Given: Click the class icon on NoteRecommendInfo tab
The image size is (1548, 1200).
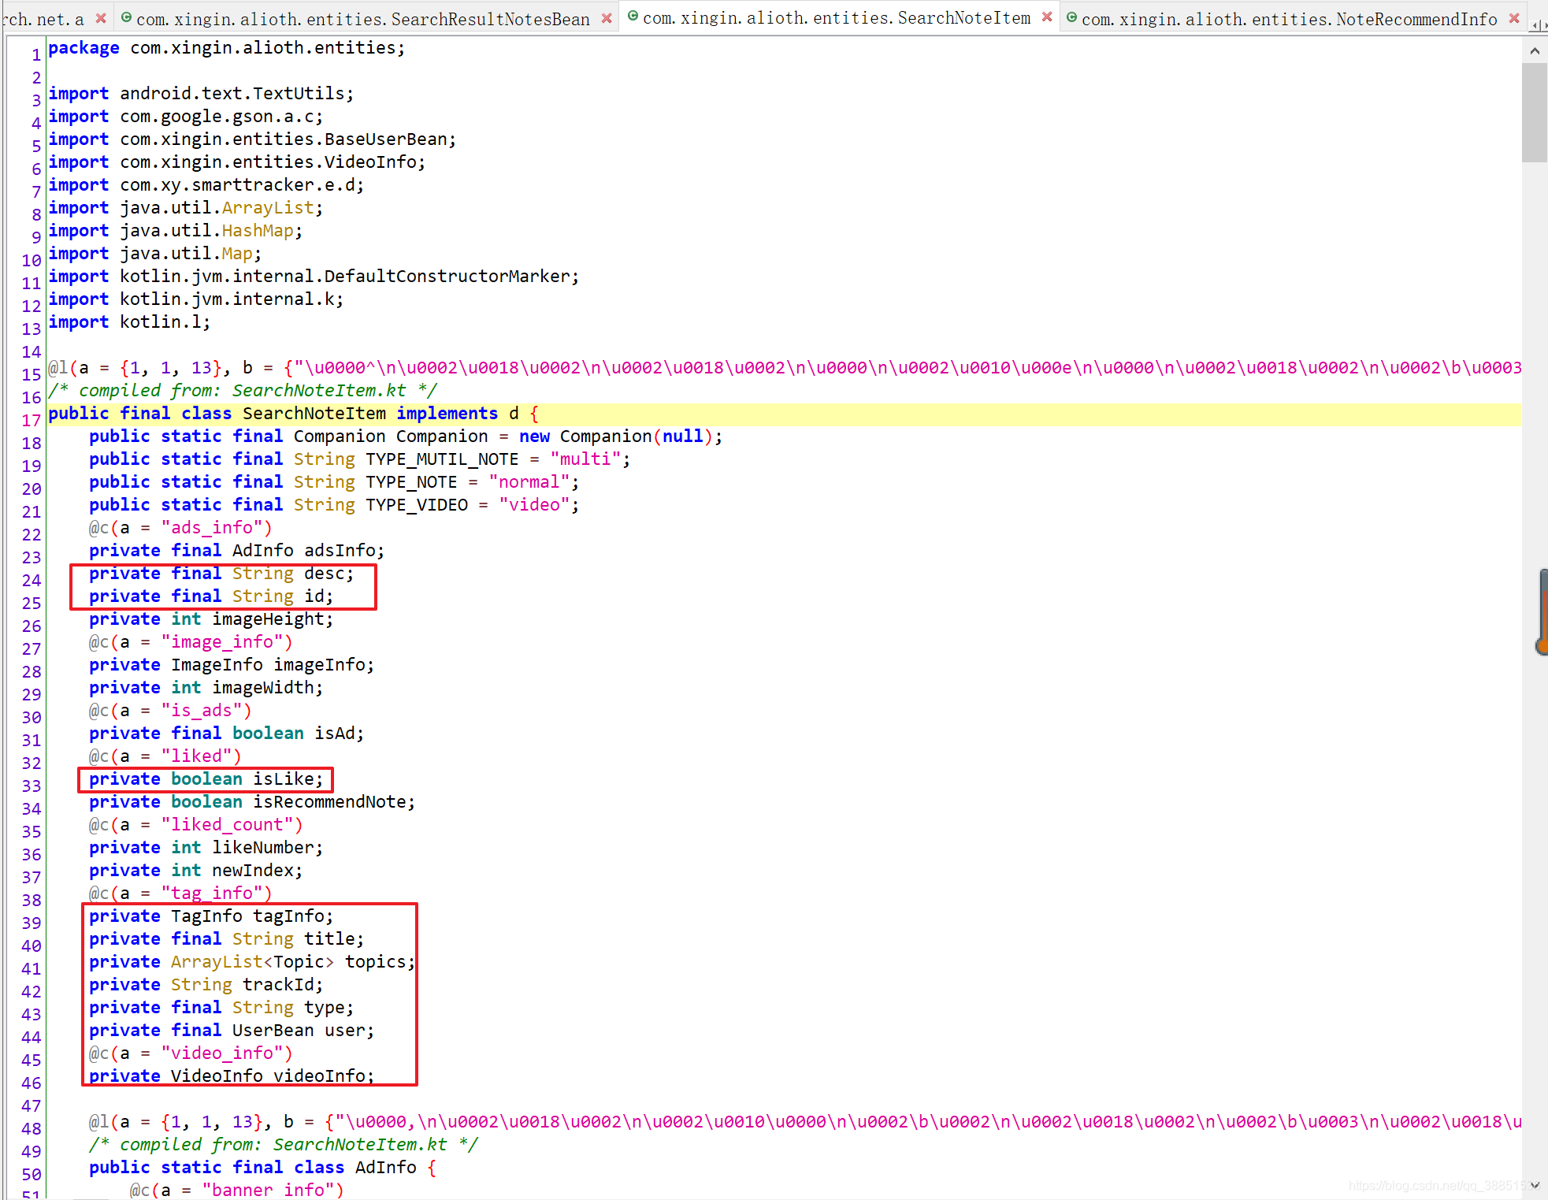Looking at the screenshot, I should pyautogui.click(x=1071, y=17).
